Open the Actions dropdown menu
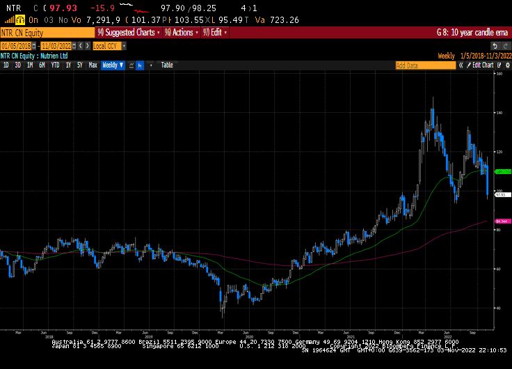The width and height of the screenshot is (512, 369). [182, 32]
